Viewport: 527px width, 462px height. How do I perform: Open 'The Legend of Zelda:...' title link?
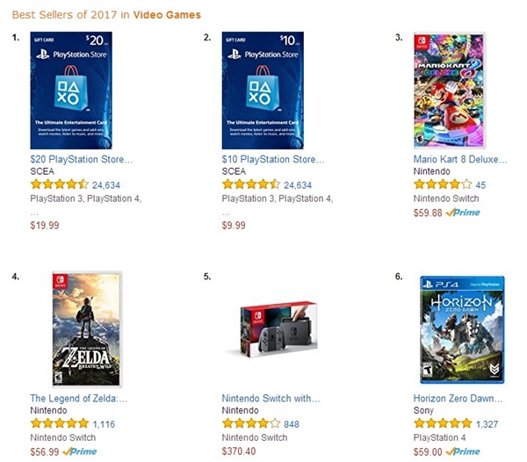pyautogui.click(x=79, y=400)
